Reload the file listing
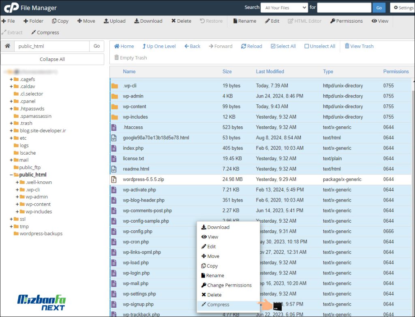Screen dimensions: 415x317 [251, 46]
